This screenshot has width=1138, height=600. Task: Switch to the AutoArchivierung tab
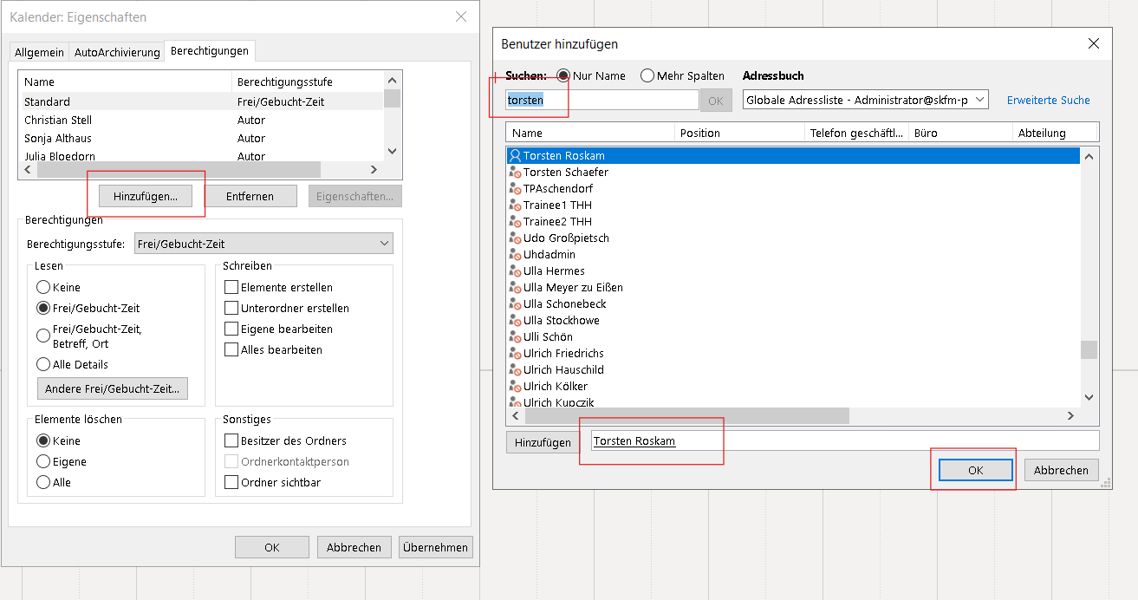pos(117,52)
